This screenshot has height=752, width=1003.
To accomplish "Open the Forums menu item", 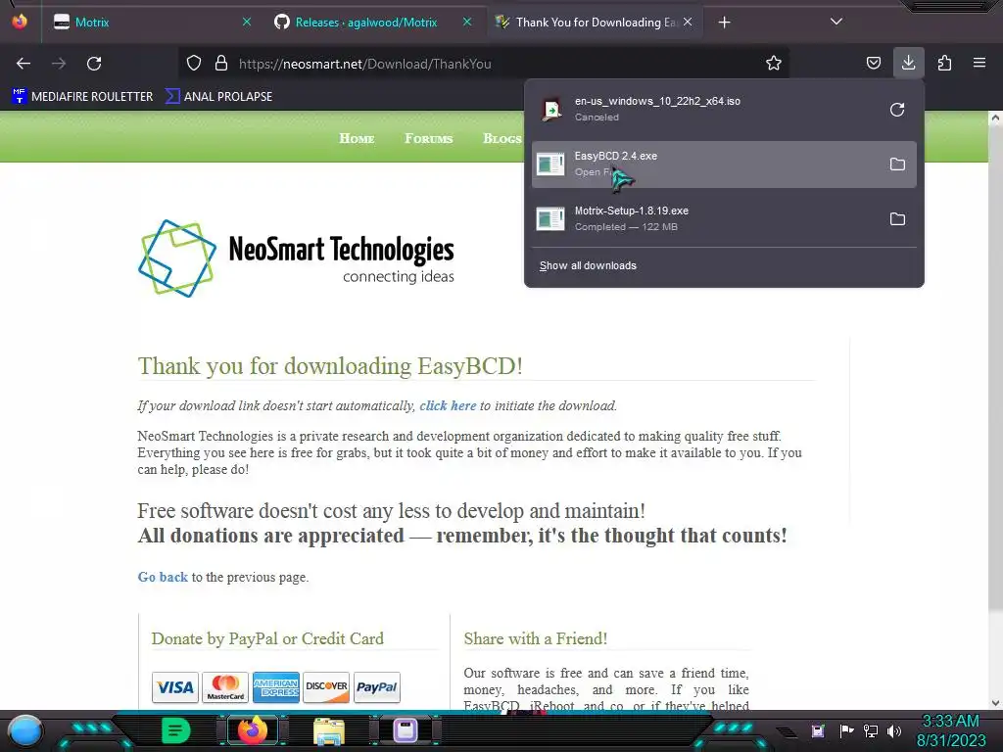I will tap(429, 138).
